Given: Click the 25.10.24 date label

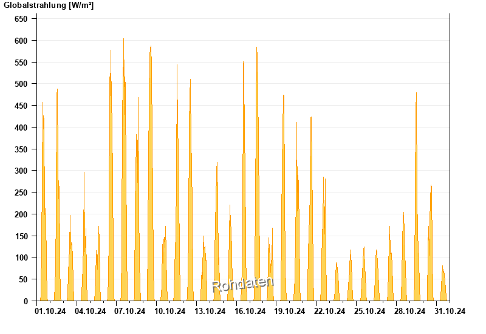Looking at the screenshot, I should [369, 311].
